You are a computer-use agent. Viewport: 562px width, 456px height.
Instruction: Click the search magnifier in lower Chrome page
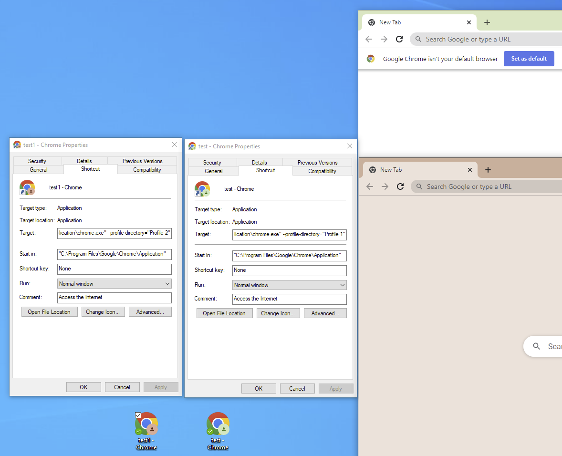pyautogui.click(x=536, y=346)
